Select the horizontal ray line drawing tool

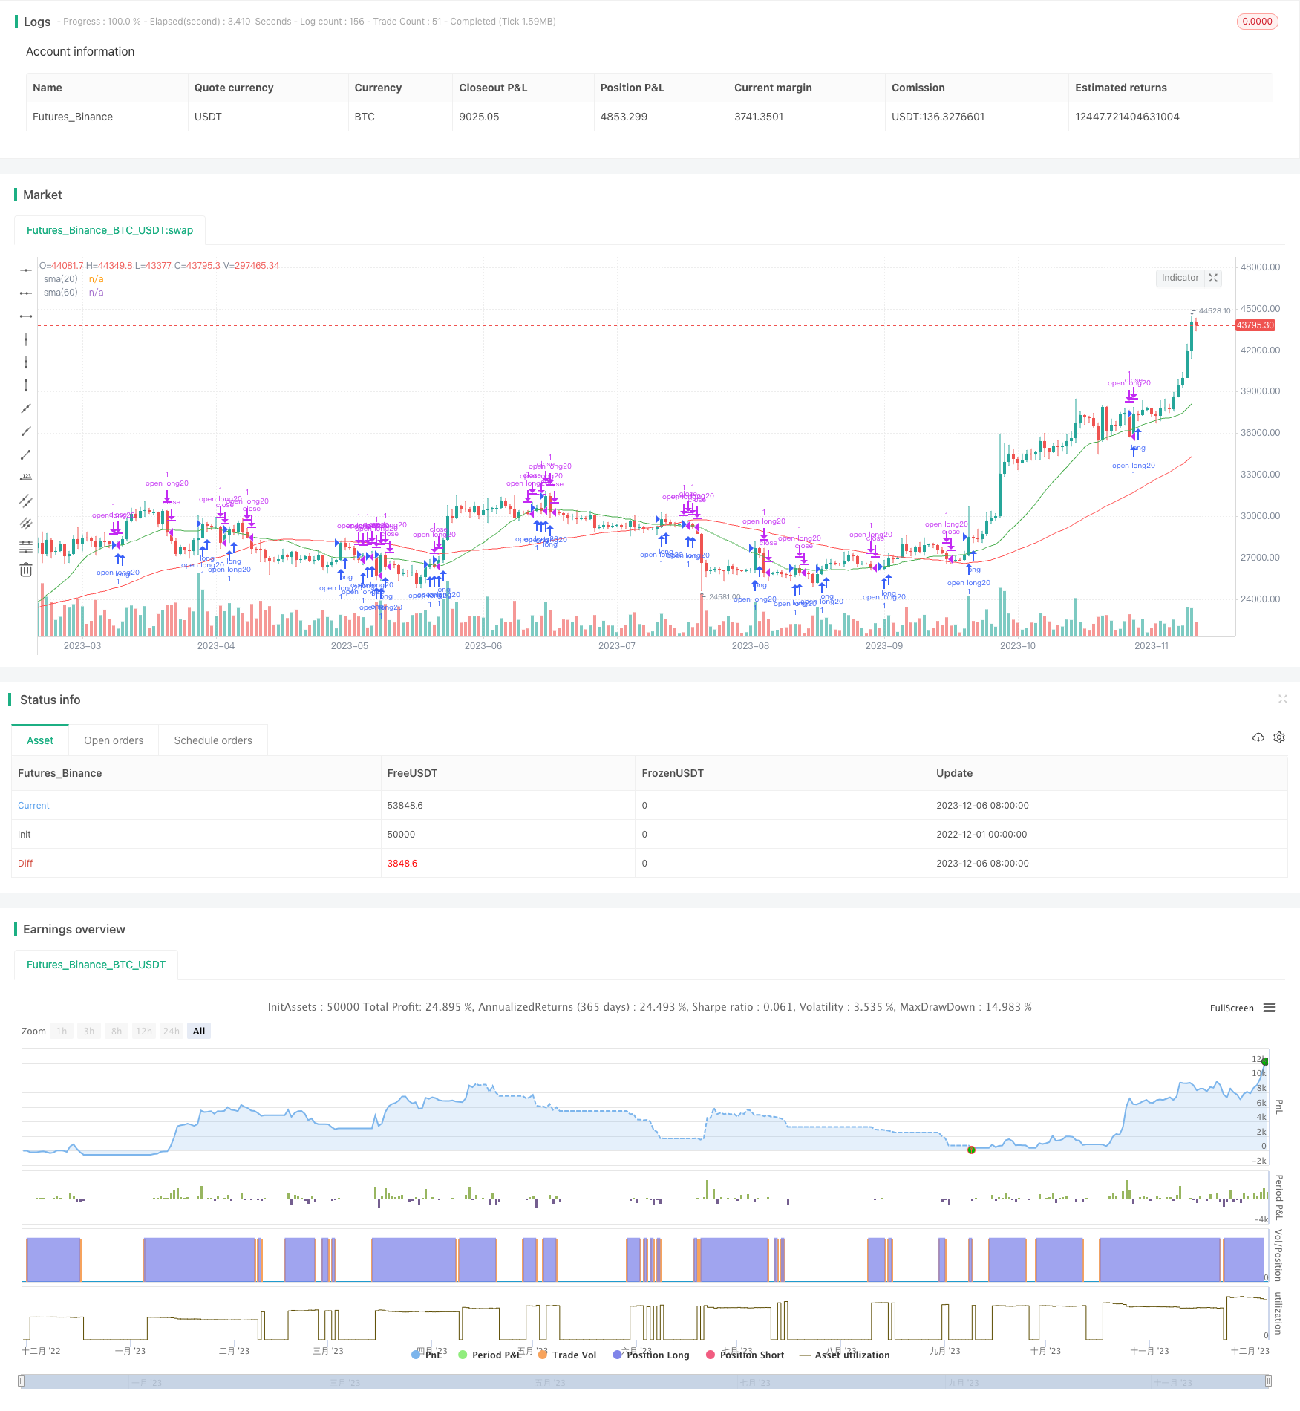point(26,293)
